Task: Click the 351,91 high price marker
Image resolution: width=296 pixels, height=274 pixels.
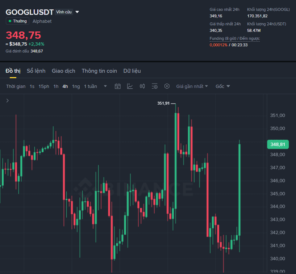Action: pyautogui.click(x=163, y=104)
